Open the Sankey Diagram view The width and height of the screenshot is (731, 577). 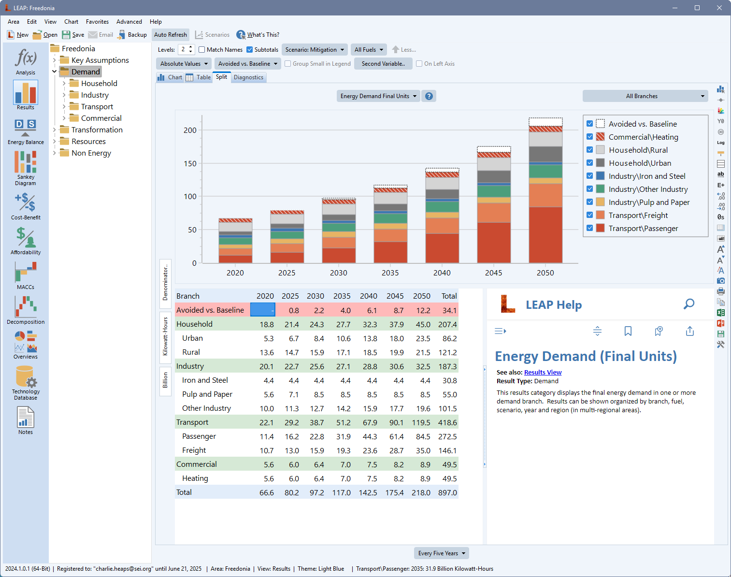[26, 168]
